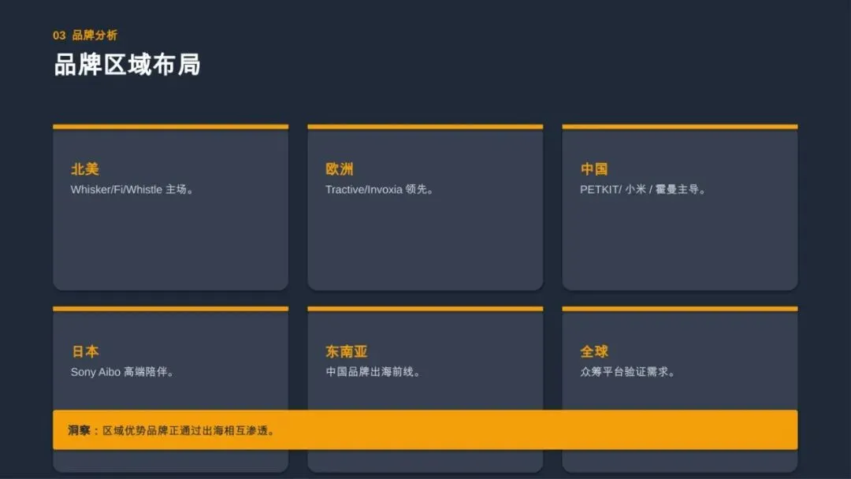Image resolution: width=851 pixels, height=479 pixels.
Task: Click the text Tractive/Invoxia 领先。
Action: coord(379,189)
